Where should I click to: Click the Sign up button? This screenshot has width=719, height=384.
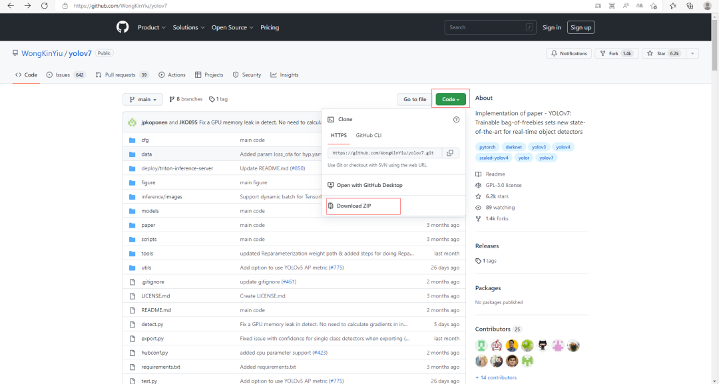(x=581, y=27)
